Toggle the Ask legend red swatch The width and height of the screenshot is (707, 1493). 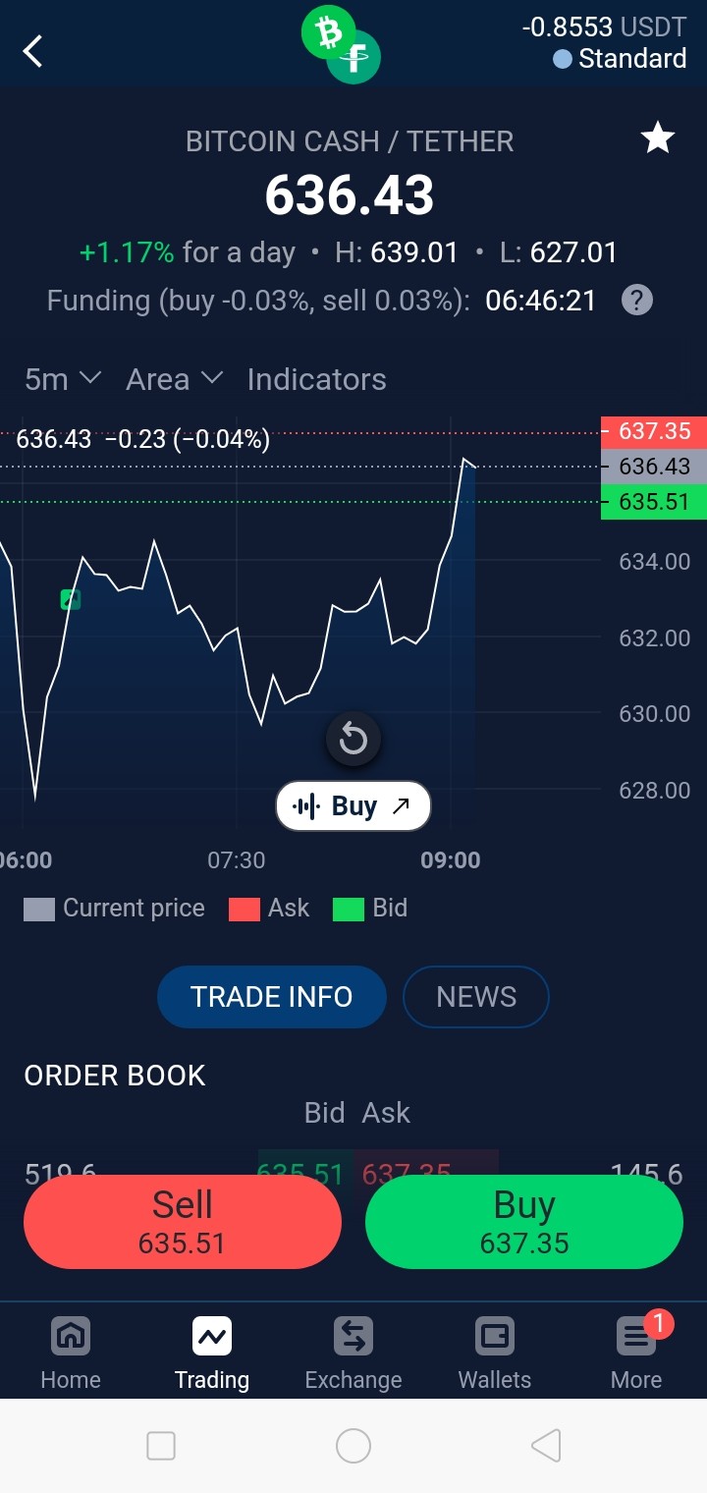244,909
